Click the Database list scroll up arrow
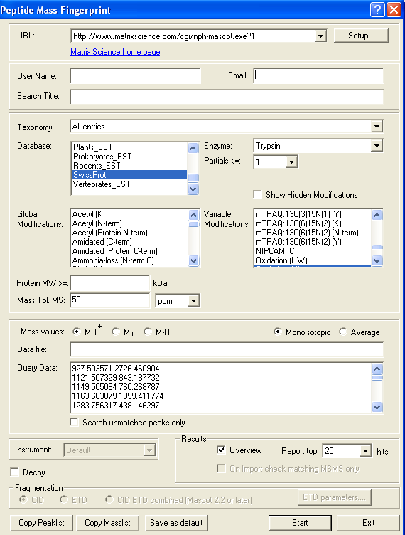 click(193, 148)
